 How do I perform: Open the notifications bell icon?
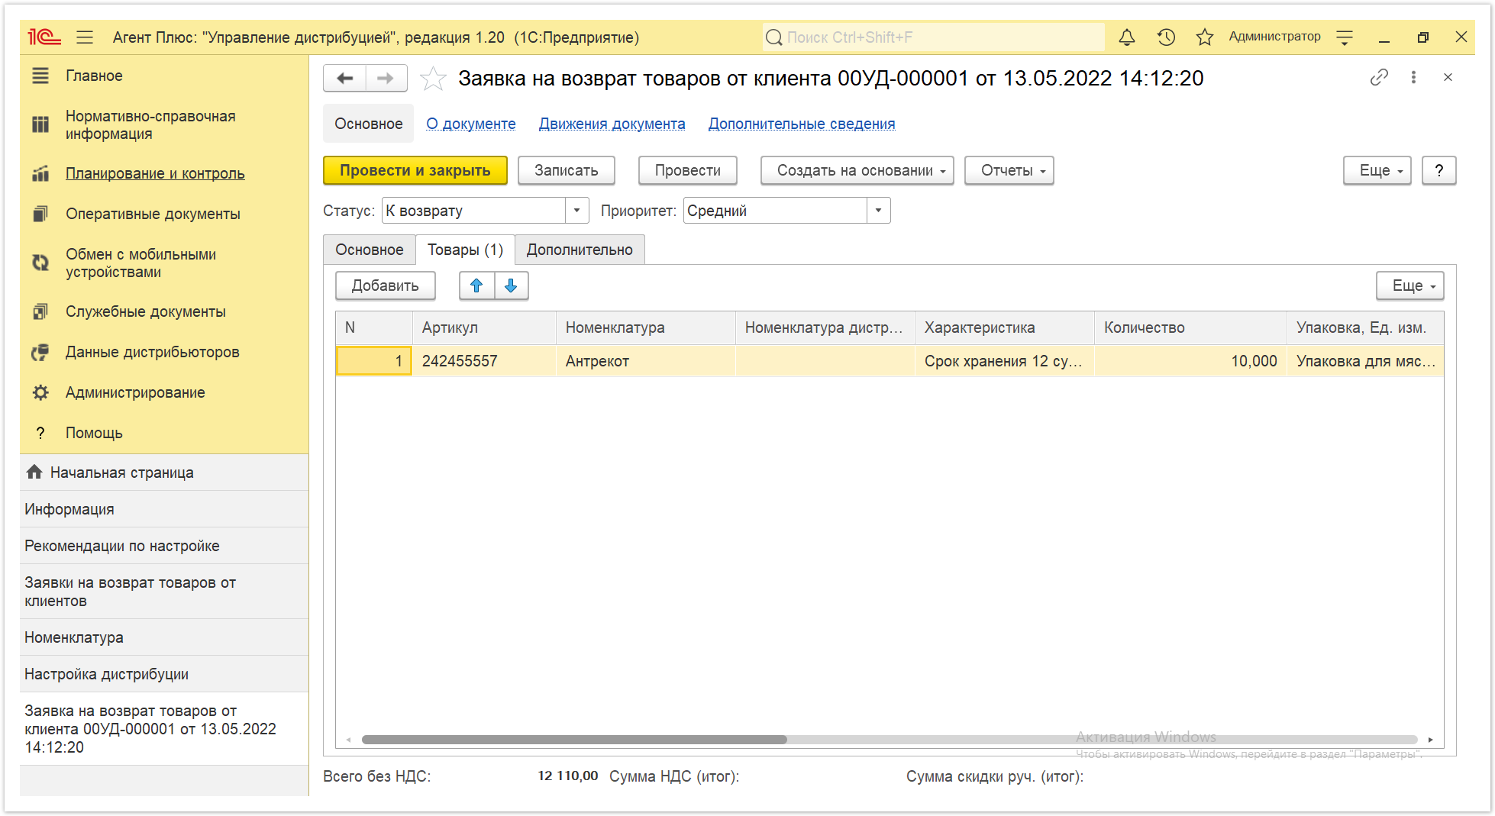click(1126, 37)
